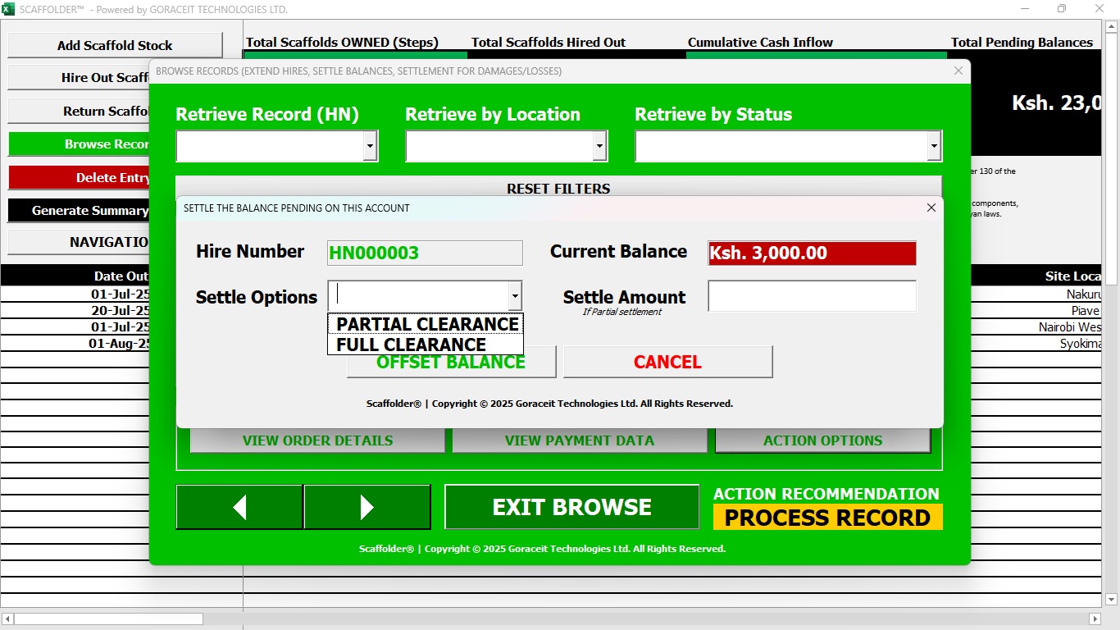Click the Add Scaffold Stock sidebar button
Viewport: 1120px width, 630px height.
115,46
